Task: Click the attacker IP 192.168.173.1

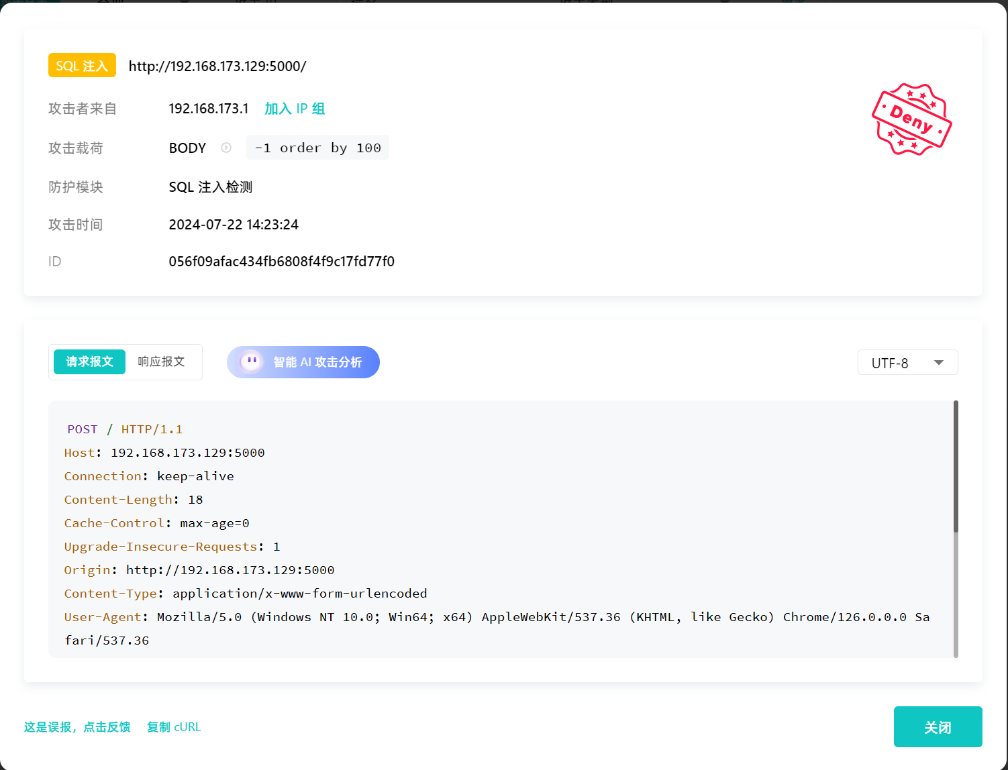Action: click(x=208, y=109)
